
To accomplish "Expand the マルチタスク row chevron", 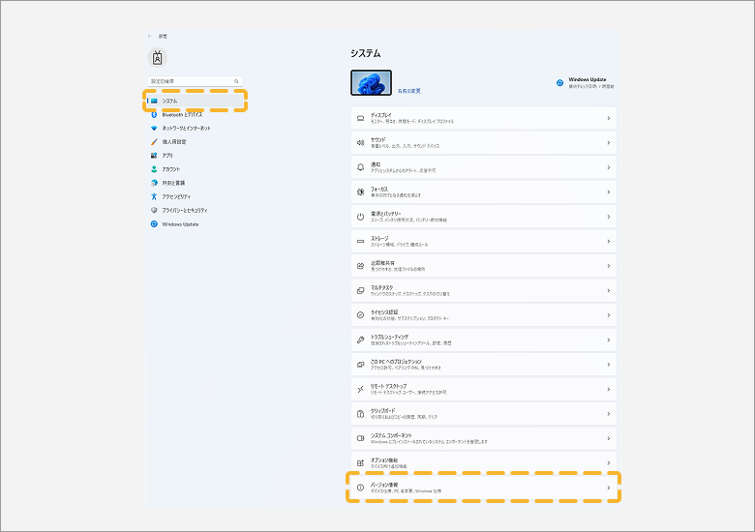I will tap(609, 290).
